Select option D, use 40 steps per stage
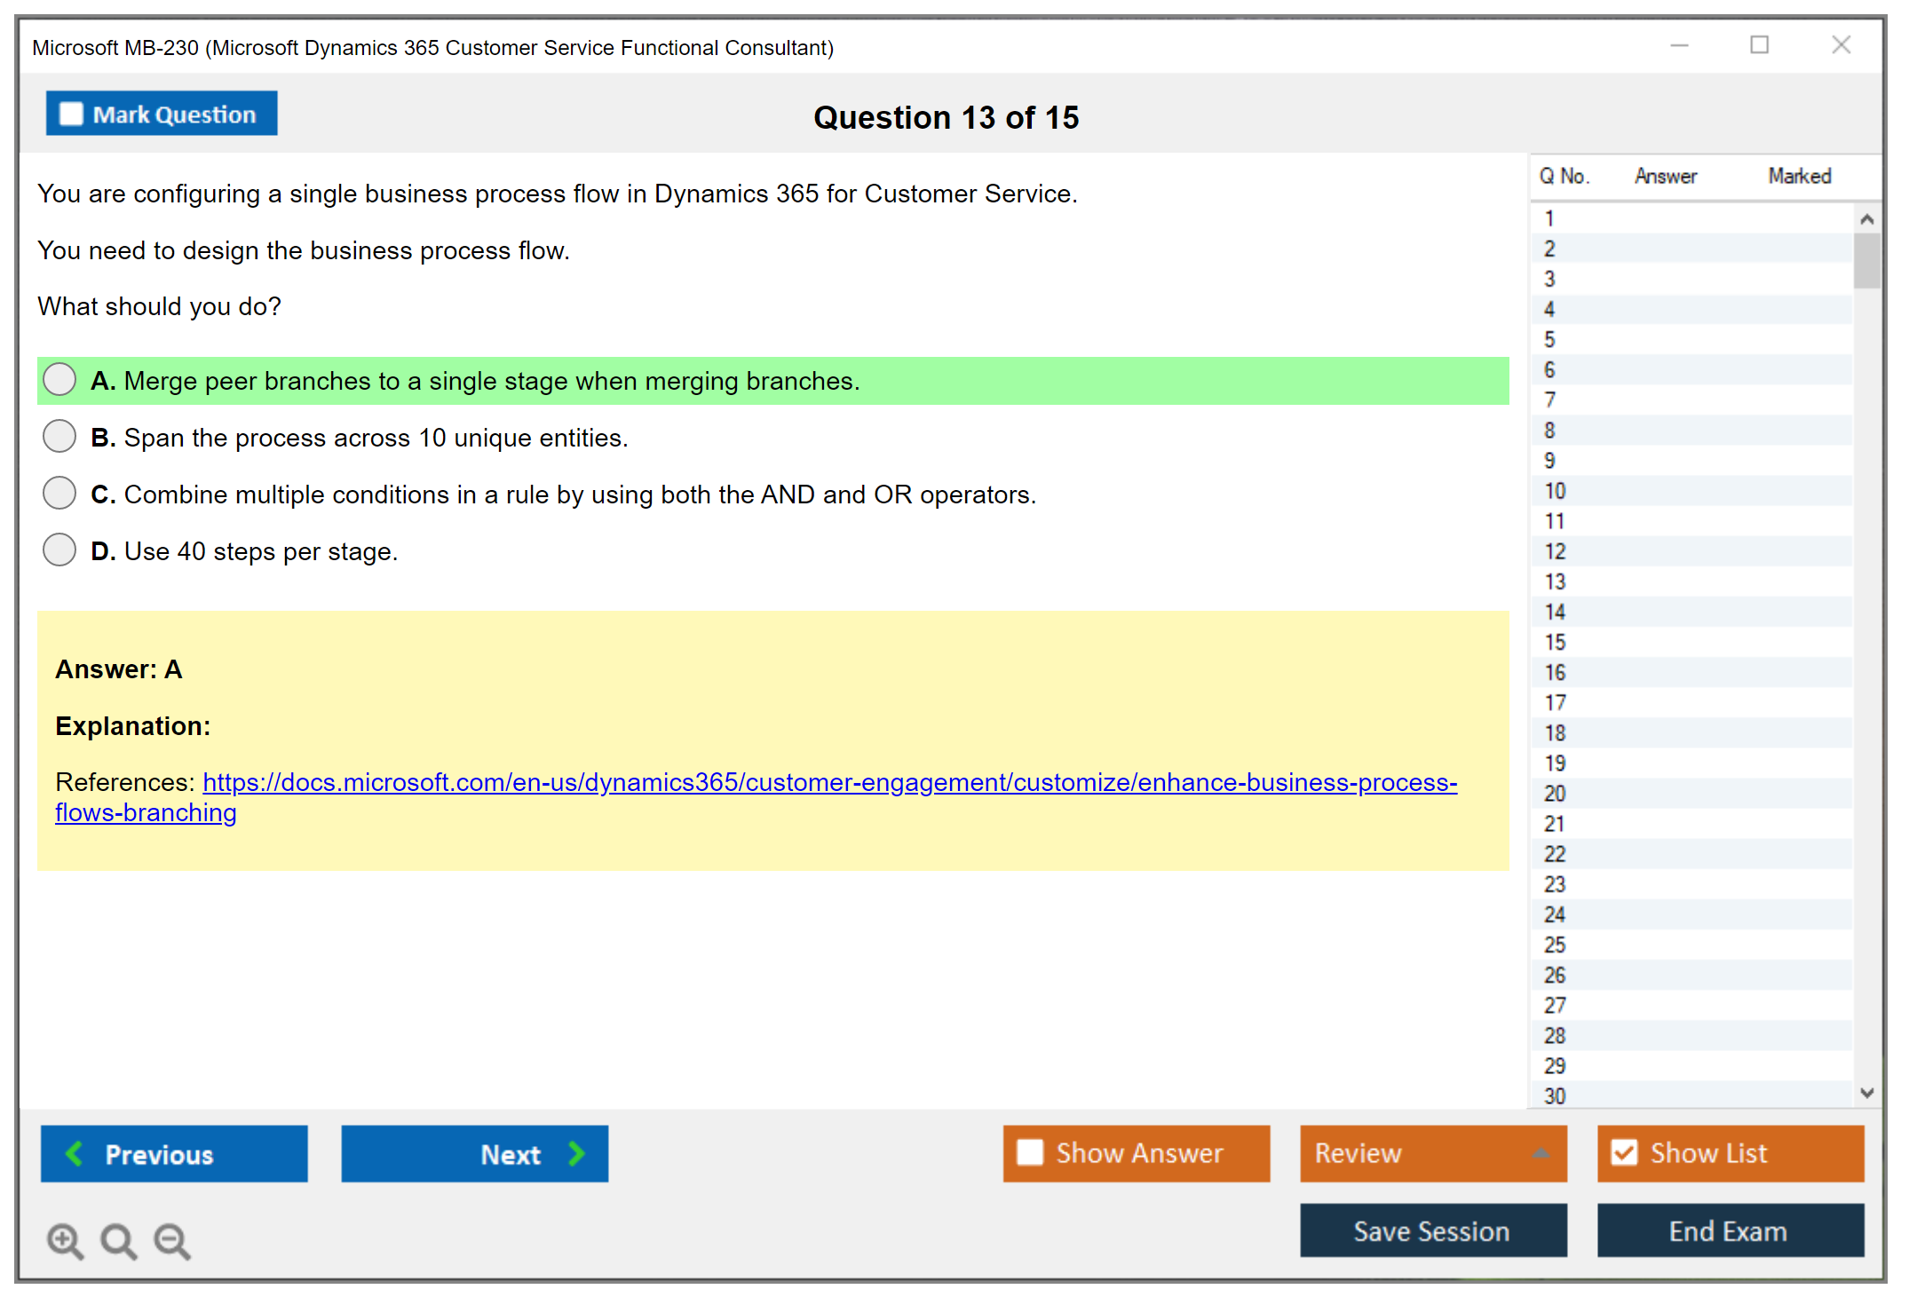Image resolution: width=1909 pixels, height=1305 pixels. pyautogui.click(x=59, y=550)
